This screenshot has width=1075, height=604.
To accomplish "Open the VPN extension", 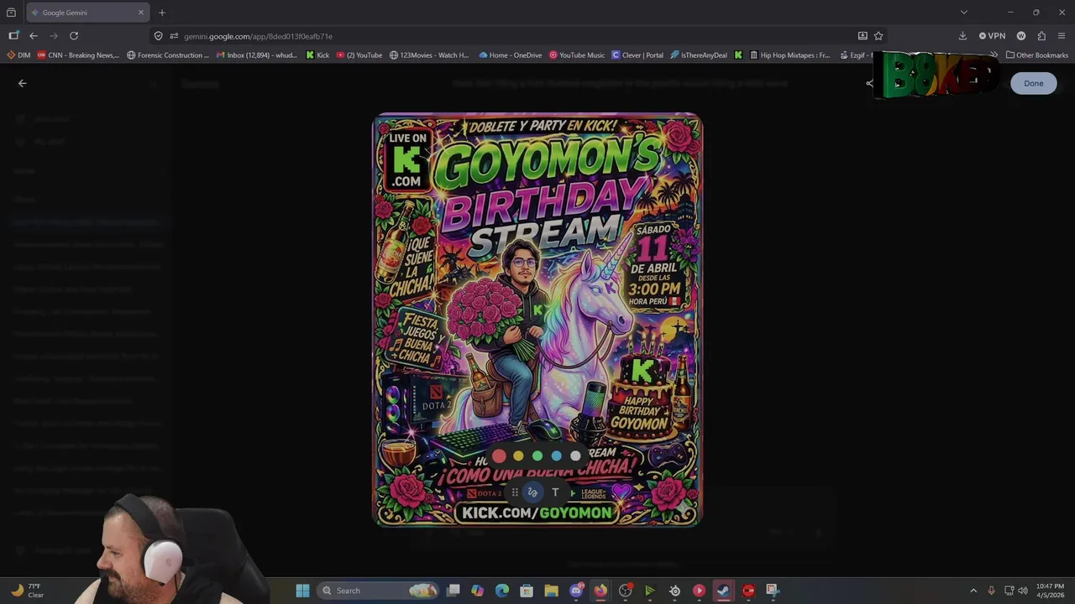I will [x=992, y=36].
